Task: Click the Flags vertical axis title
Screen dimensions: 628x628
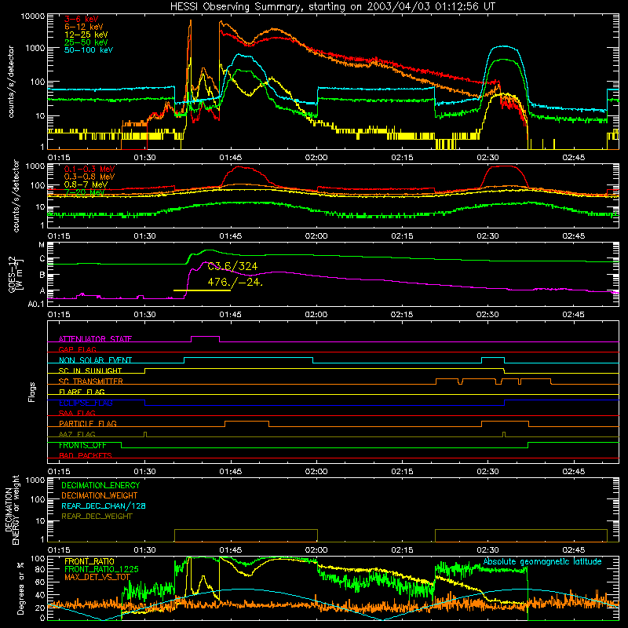Action: 32,392
